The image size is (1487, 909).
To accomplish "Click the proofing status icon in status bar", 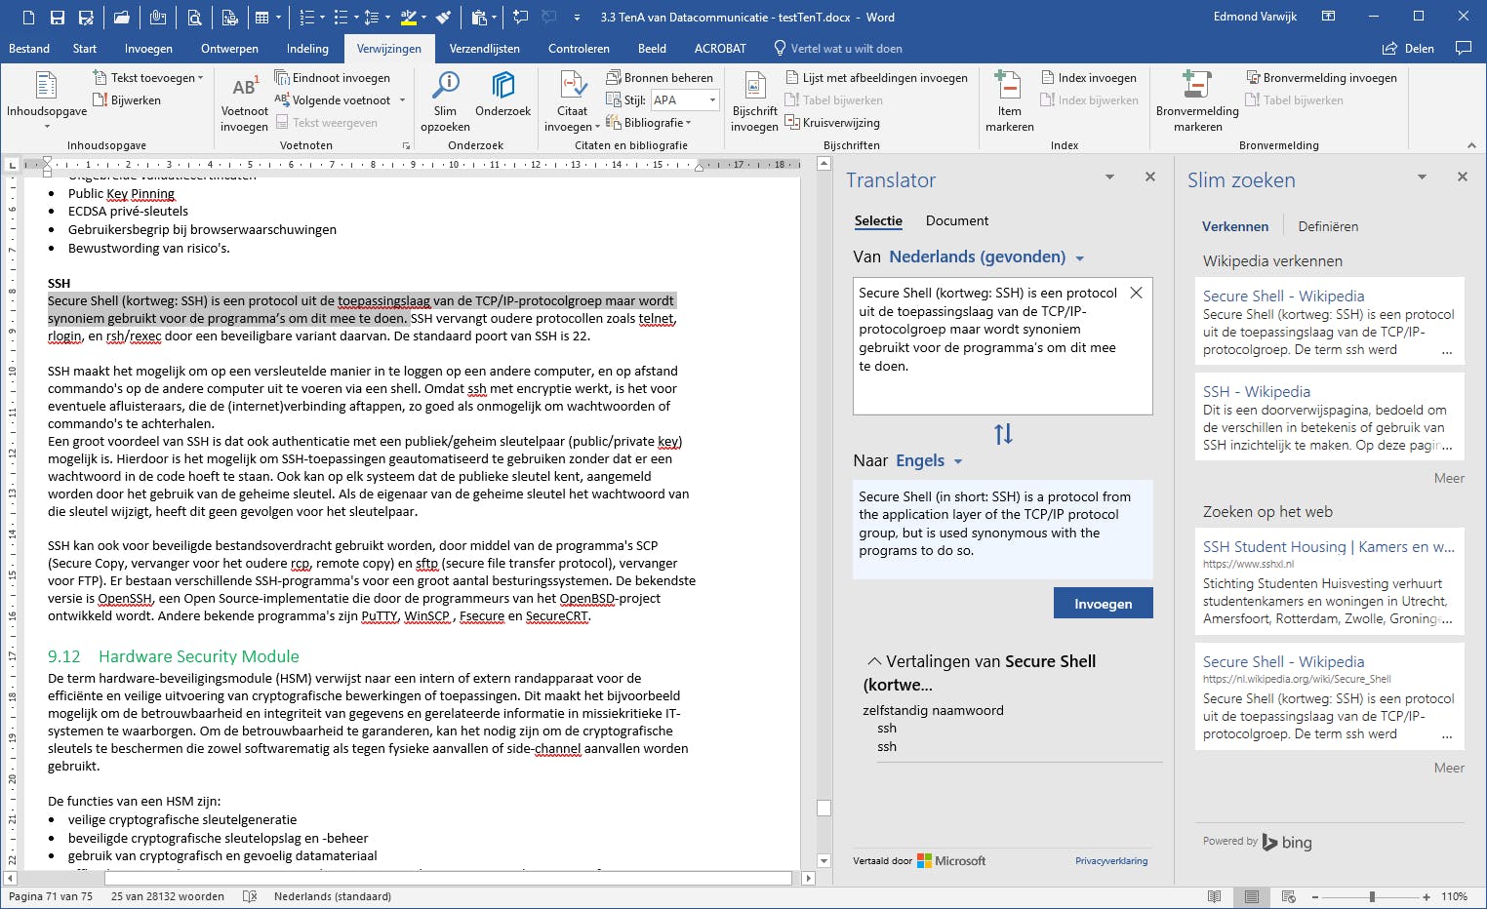I will click(250, 896).
